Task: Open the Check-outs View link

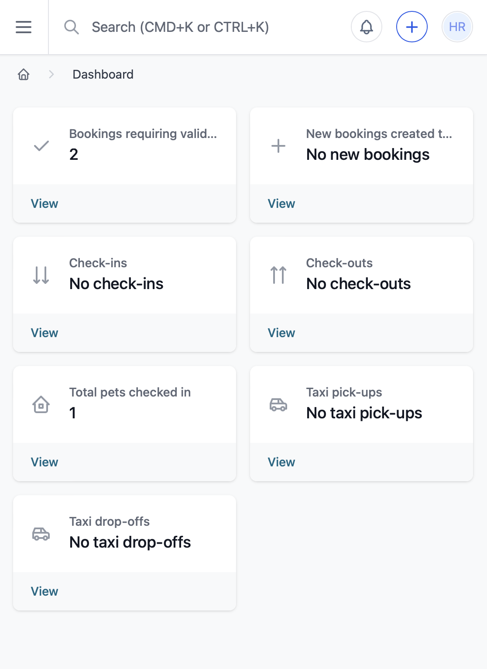Action: point(281,333)
